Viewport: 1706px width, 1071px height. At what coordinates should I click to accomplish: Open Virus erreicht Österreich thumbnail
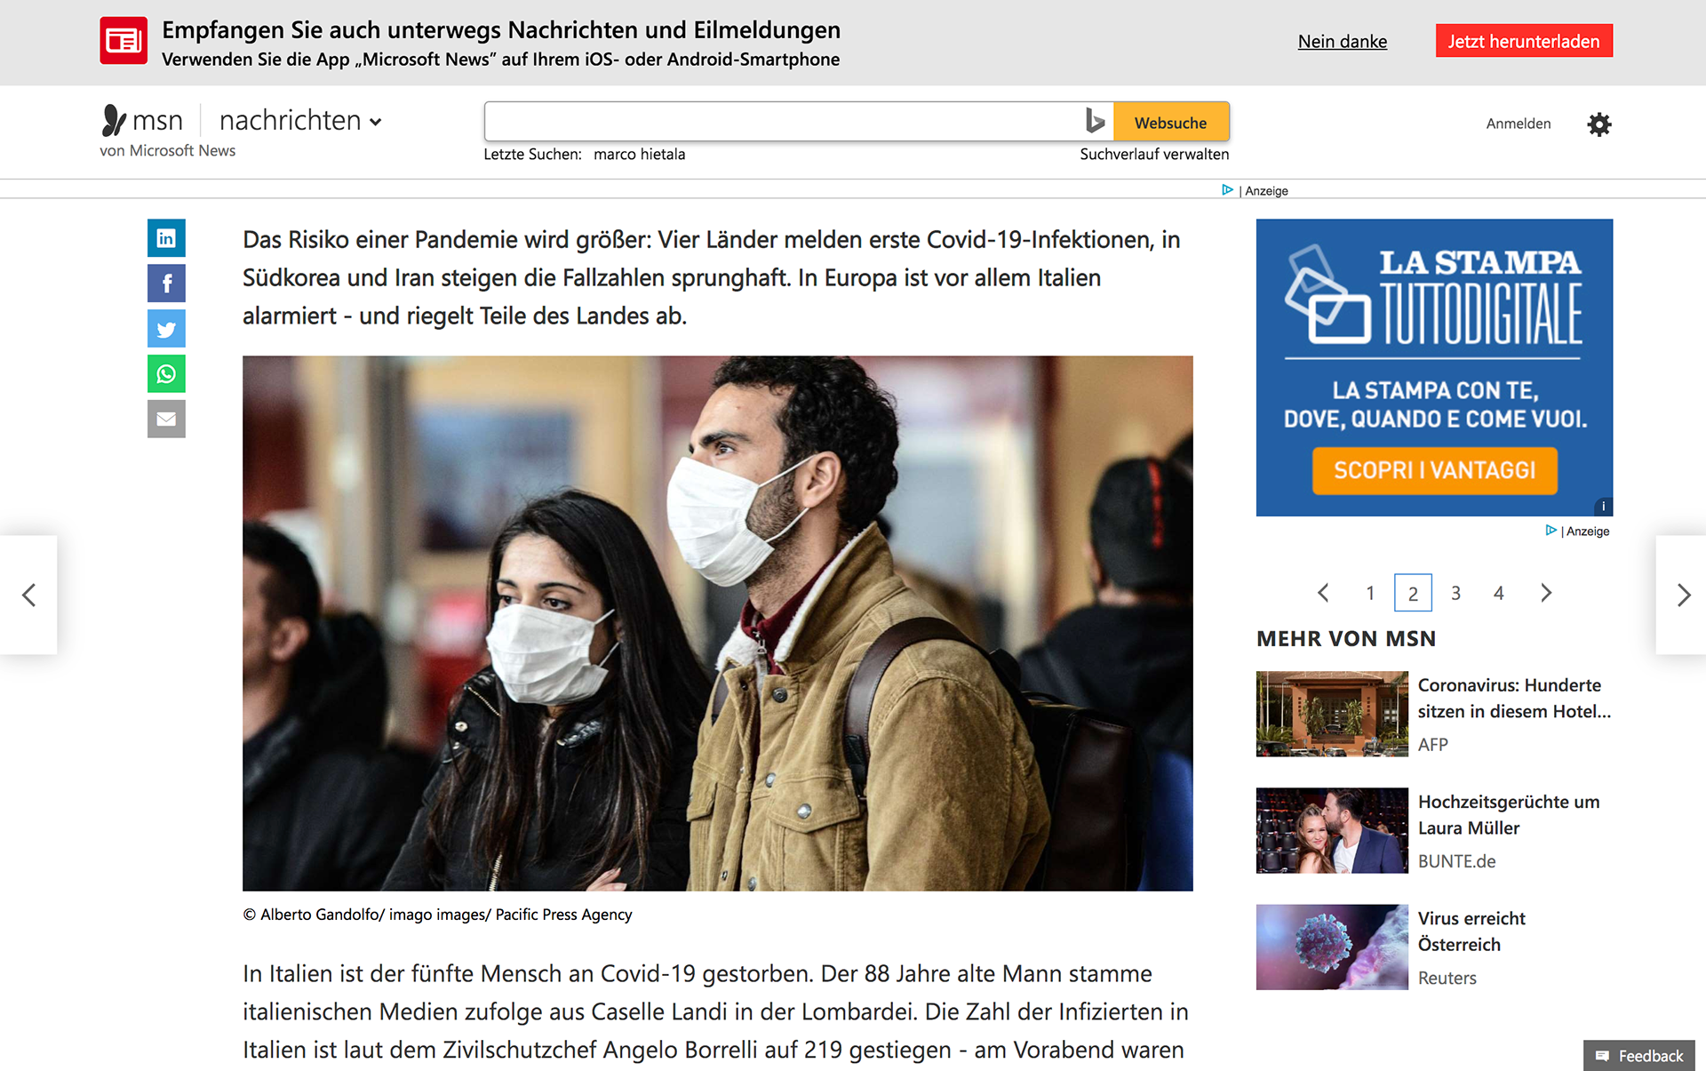point(1332,947)
